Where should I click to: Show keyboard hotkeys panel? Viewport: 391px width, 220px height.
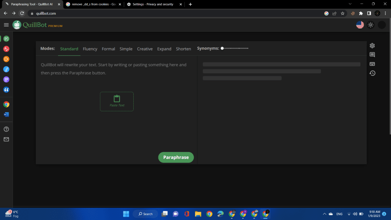tap(372, 64)
